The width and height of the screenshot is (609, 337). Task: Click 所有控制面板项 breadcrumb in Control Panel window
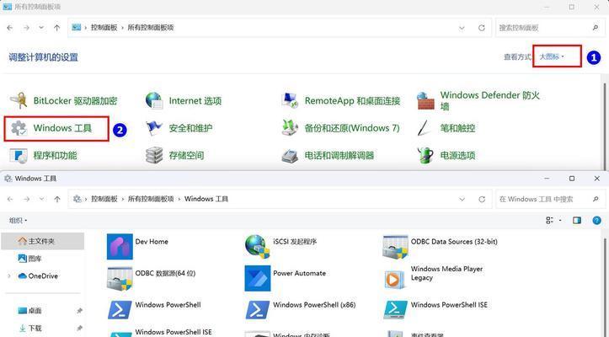point(151,28)
